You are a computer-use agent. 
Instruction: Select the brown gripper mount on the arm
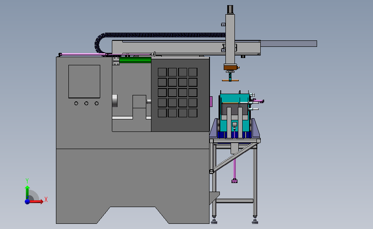coord(230,67)
